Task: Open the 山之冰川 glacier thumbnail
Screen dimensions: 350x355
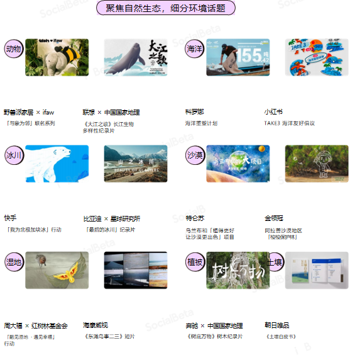Action: [x=136, y=164]
